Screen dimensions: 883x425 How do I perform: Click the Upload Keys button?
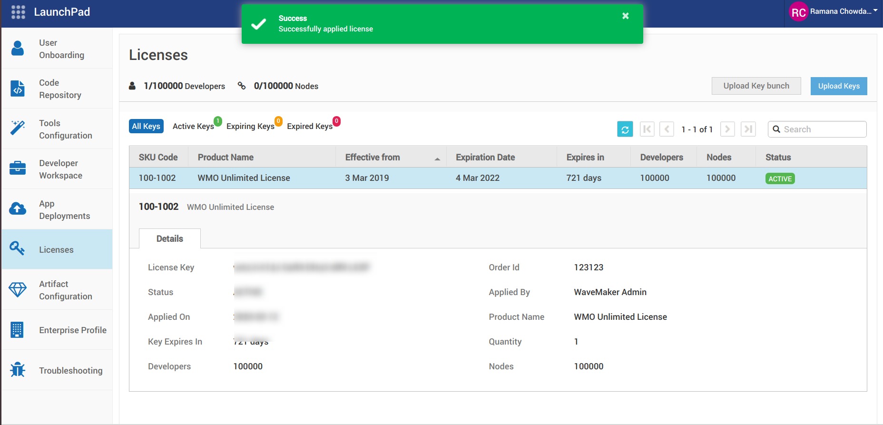[x=838, y=86]
